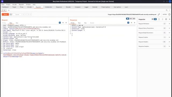Switch to the Intruder tool tab

(29, 7)
